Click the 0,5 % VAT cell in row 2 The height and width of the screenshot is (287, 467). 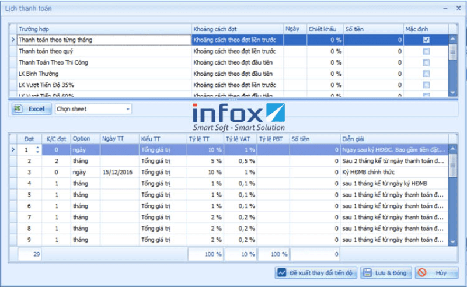(240, 161)
